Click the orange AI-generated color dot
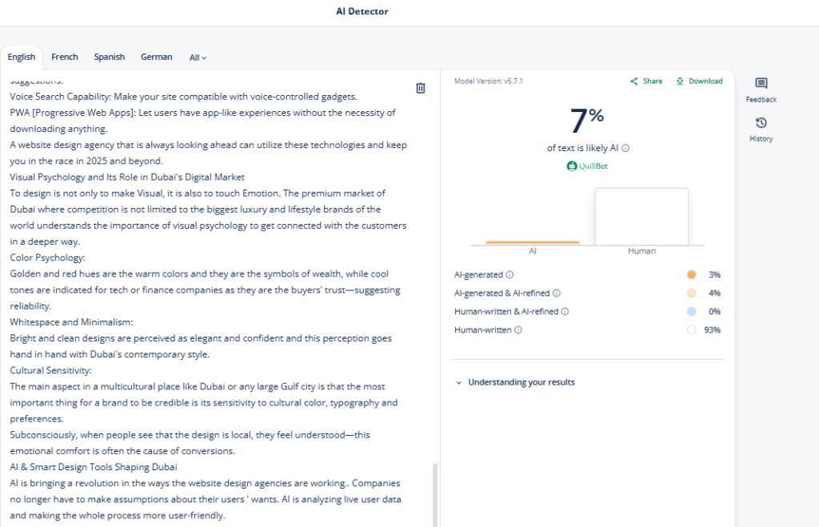 tap(691, 275)
